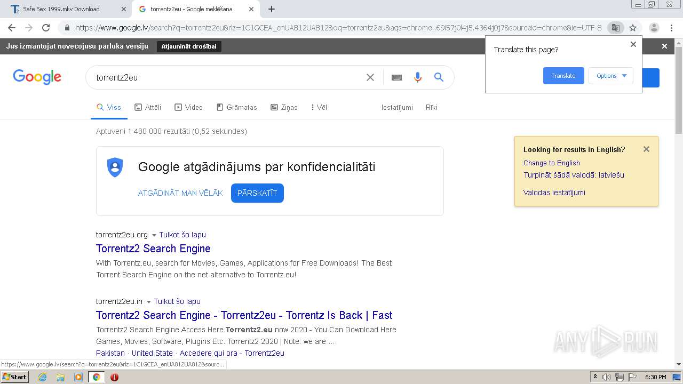Choose Change to English link

[551, 163]
